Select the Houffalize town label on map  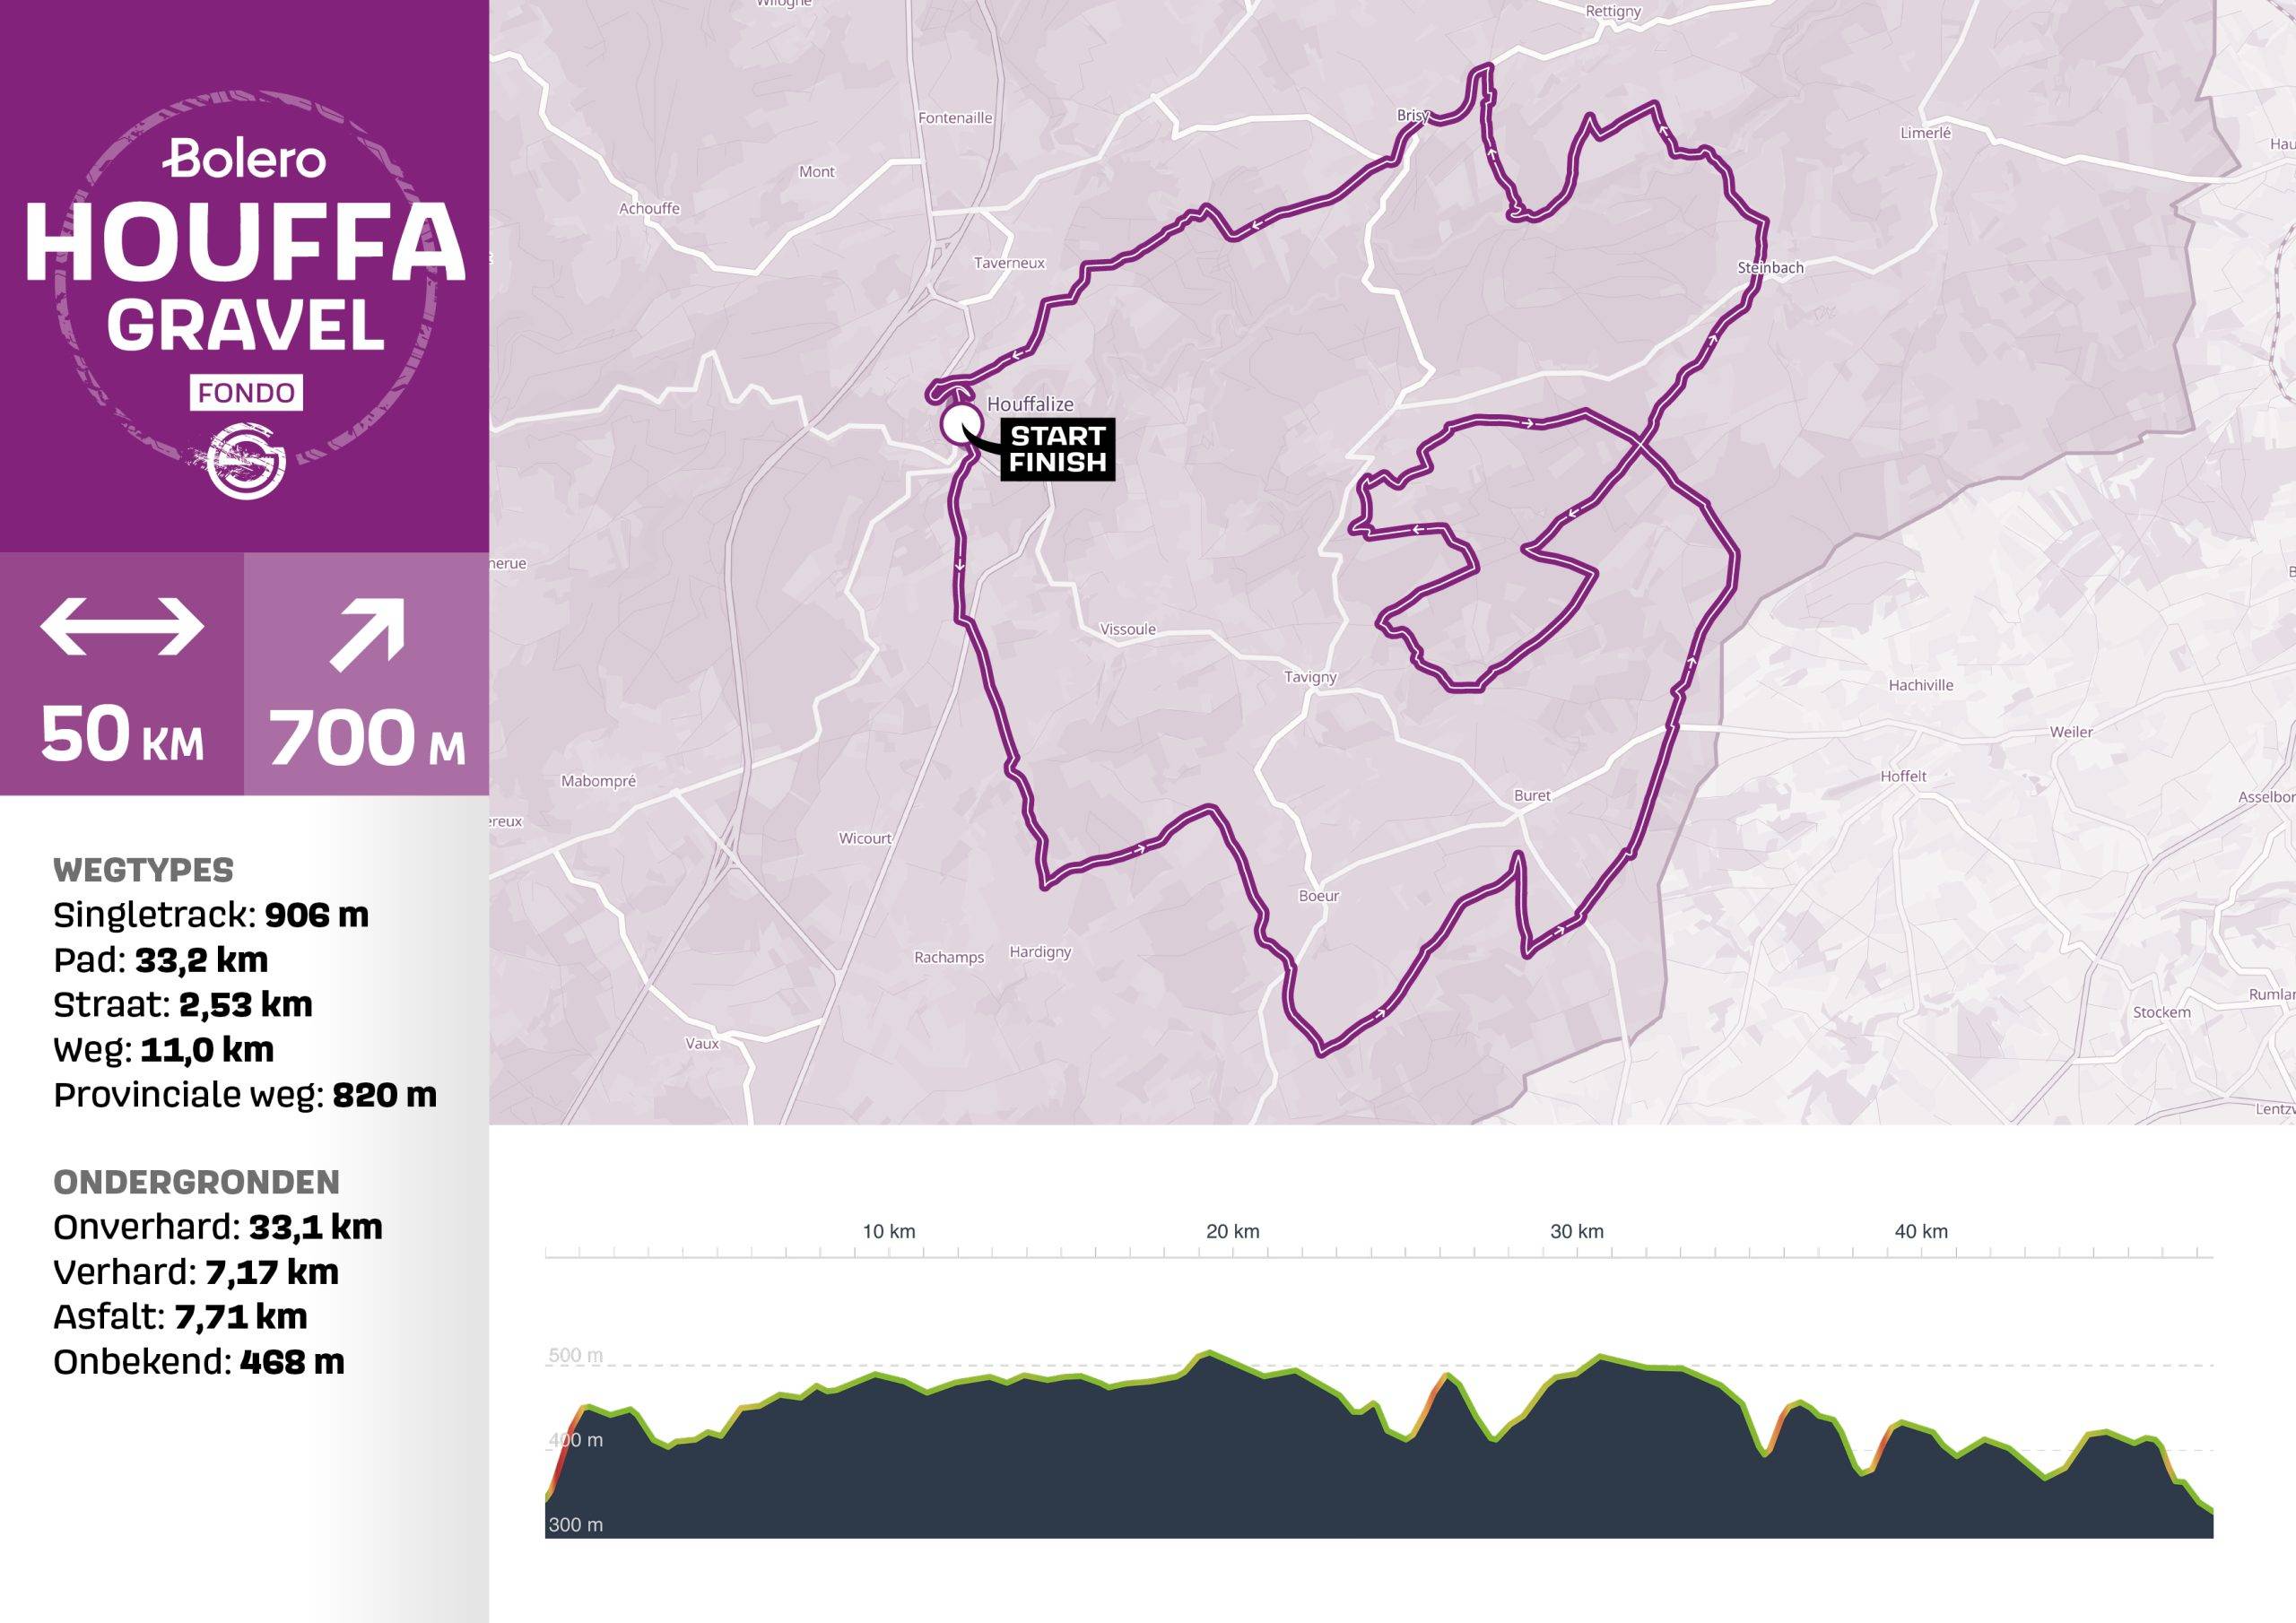tap(1030, 404)
